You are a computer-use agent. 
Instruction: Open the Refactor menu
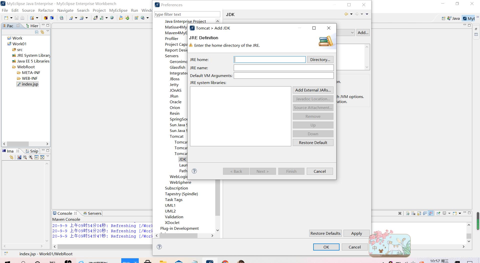click(x=46, y=10)
